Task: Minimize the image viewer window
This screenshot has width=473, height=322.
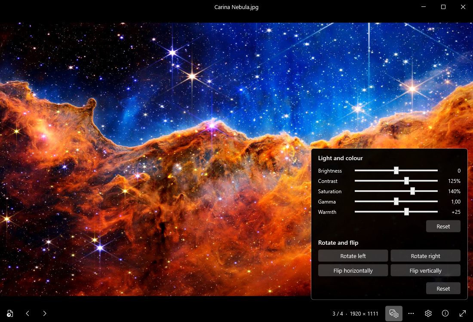Action: coord(424,6)
